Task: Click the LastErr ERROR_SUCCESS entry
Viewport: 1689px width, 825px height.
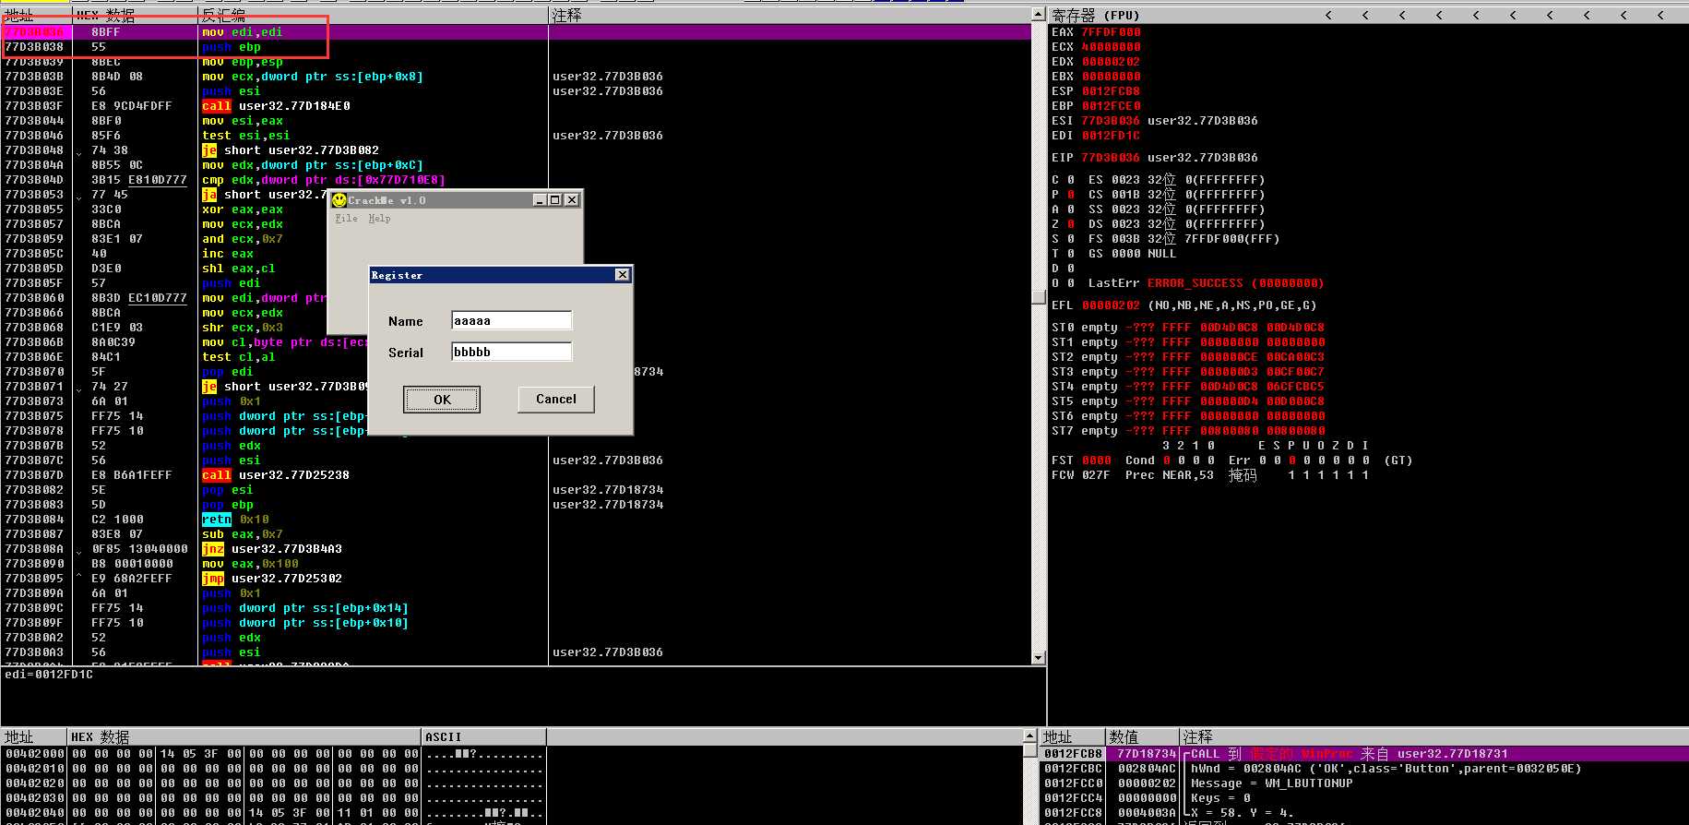Action: click(1207, 283)
